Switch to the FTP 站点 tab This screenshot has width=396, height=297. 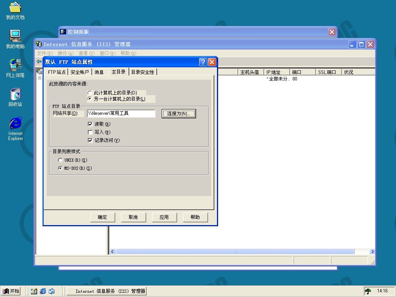click(57, 72)
